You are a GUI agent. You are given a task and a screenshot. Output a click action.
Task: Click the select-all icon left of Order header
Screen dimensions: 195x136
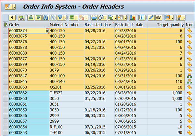tap(5, 25)
